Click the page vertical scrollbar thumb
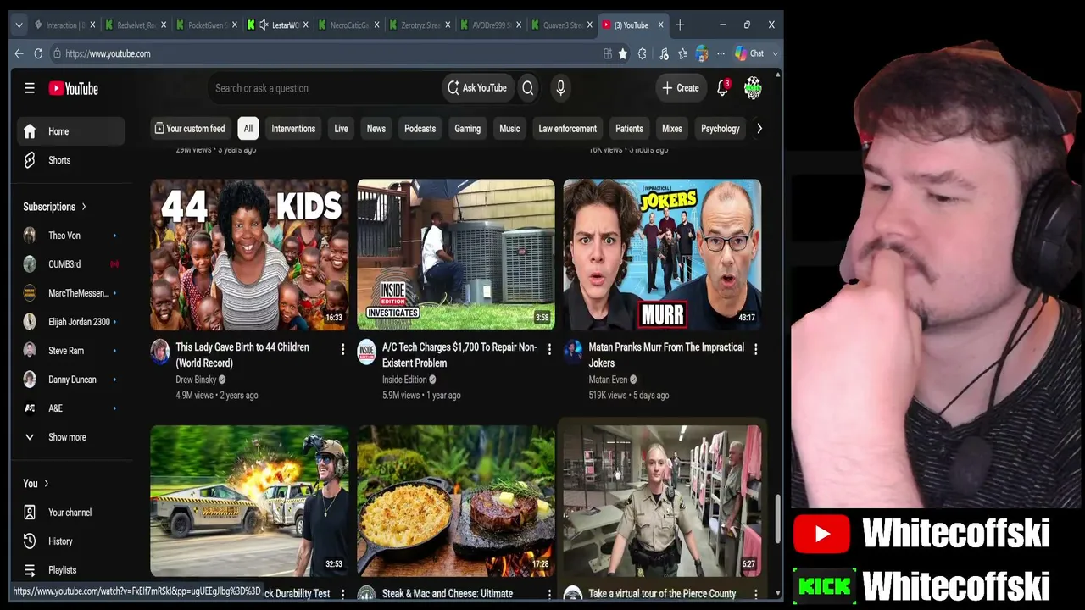This screenshot has width=1085, height=610. coord(777,518)
